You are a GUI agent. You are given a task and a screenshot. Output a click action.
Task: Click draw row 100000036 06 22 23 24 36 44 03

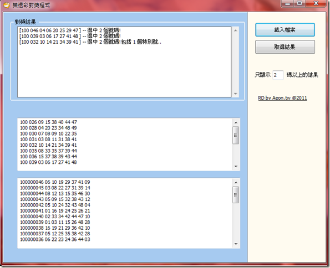pos(55,239)
